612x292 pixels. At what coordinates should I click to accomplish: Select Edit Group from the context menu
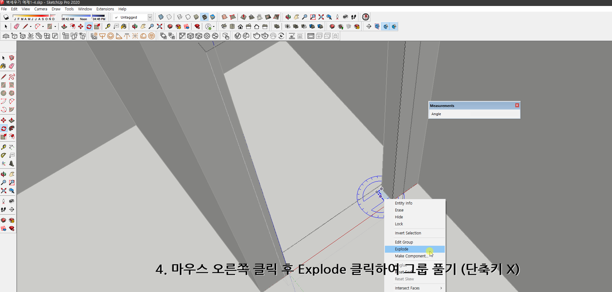tap(404, 242)
